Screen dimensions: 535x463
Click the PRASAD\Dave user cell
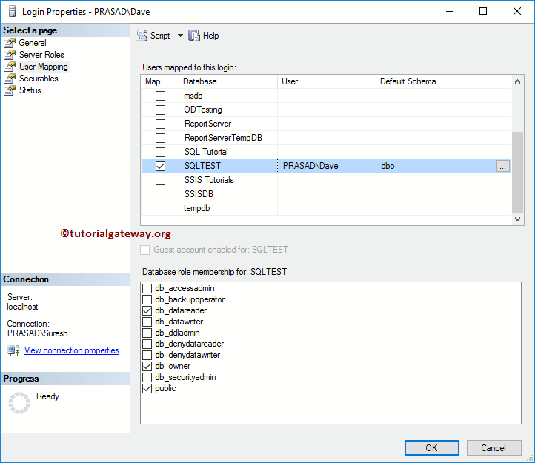pyautogui.click(x=327, y=166)
